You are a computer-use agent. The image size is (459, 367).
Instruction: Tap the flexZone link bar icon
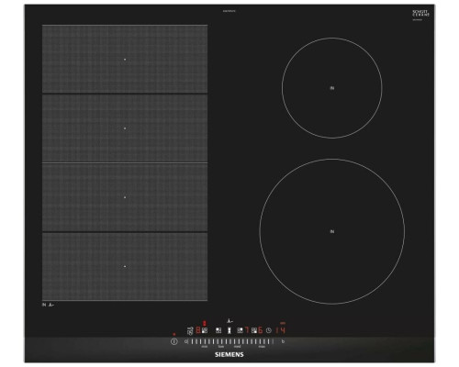pyautogui.click(x=229, y=330)
